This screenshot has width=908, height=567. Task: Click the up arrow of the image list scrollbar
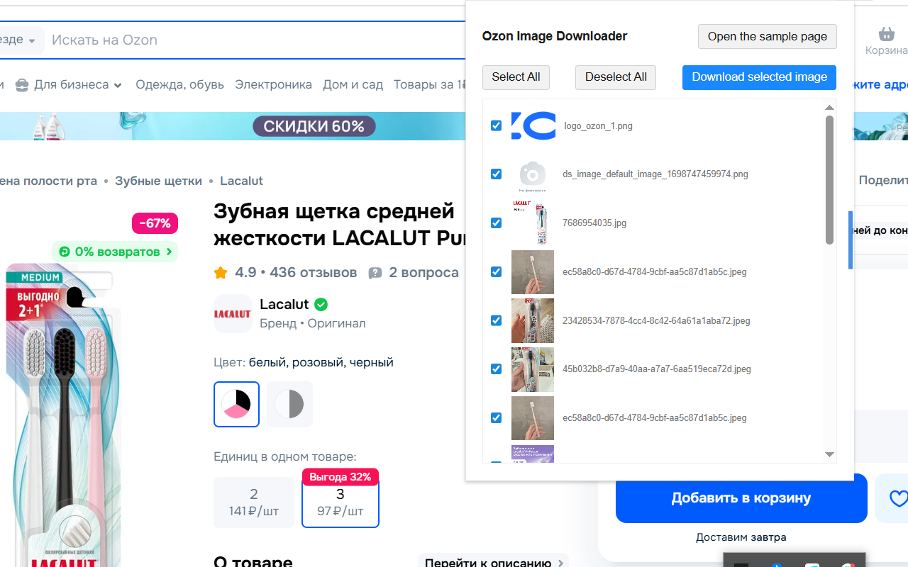coord(829,108)
